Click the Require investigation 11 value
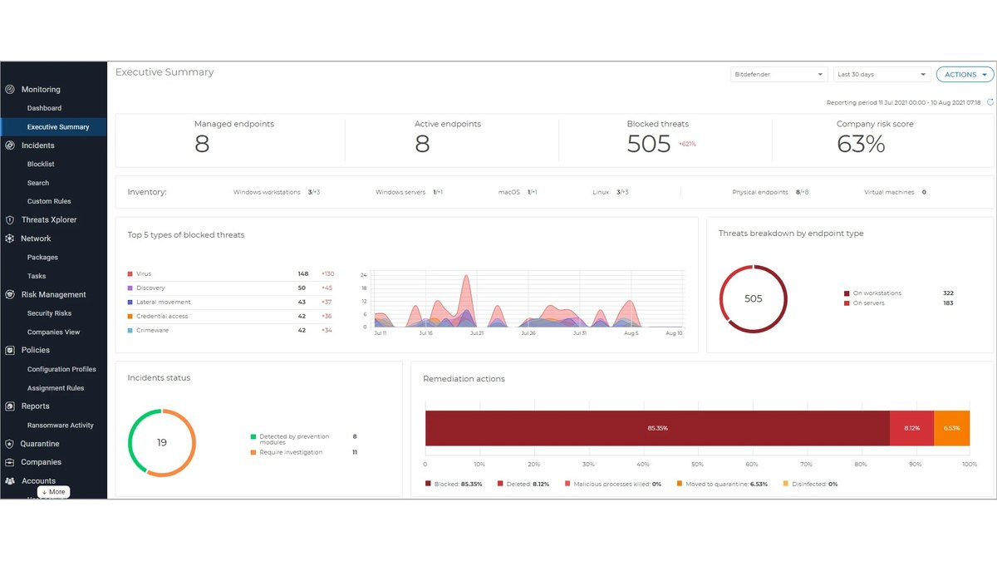 click(355, 452)
